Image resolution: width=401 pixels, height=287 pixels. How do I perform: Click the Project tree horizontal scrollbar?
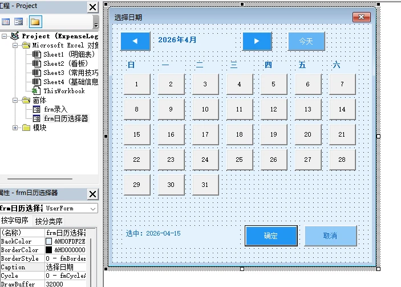(40, 178)
